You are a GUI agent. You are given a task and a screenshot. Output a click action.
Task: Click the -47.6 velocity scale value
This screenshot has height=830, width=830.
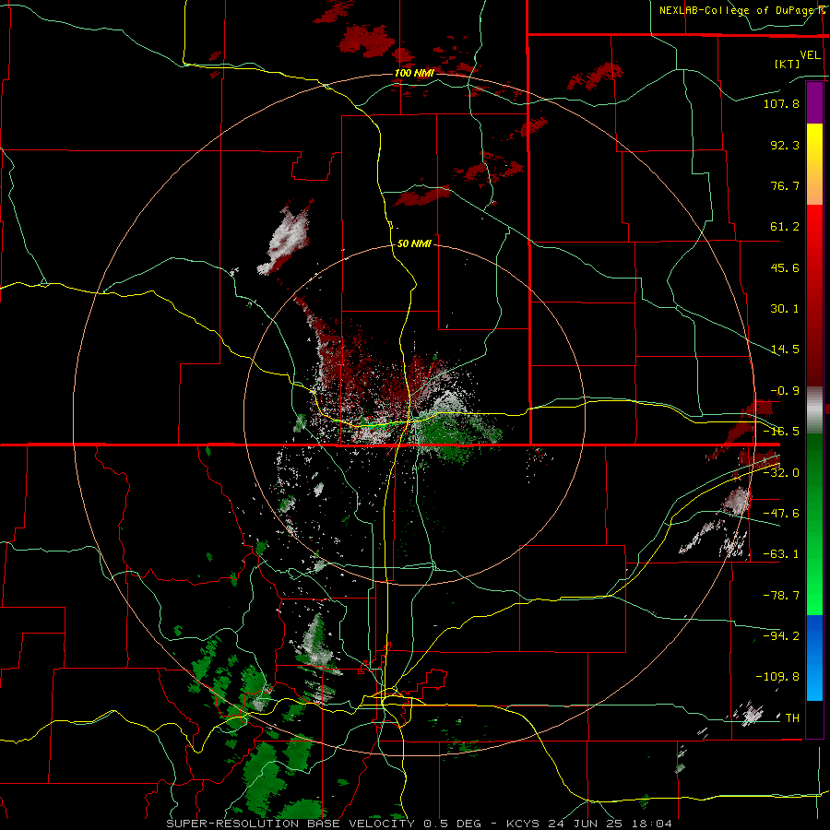click(781, 514)
